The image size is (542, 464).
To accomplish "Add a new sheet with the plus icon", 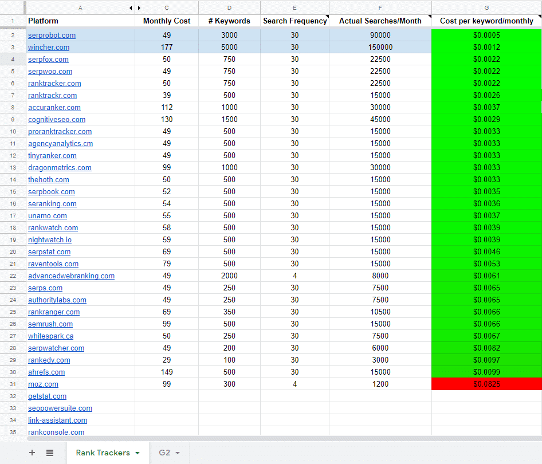I will click(32, 453).
